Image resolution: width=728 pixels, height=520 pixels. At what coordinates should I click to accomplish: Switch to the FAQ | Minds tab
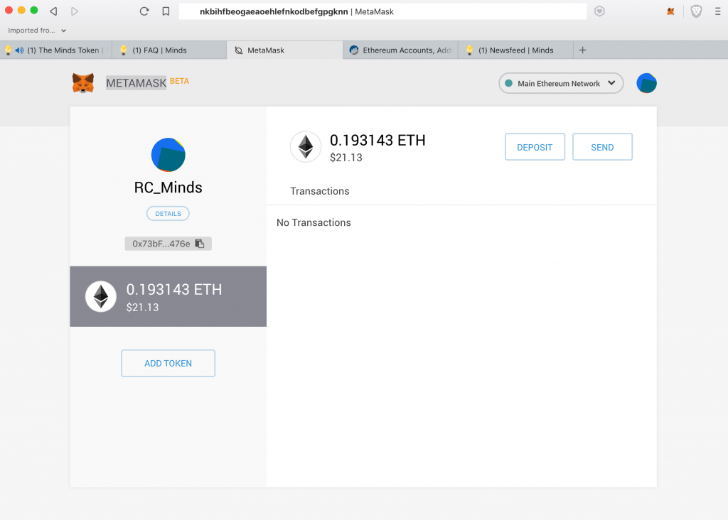[x=169, y=50]
